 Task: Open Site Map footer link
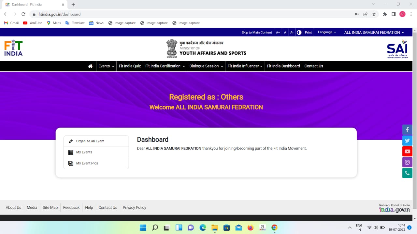point(50,207)
